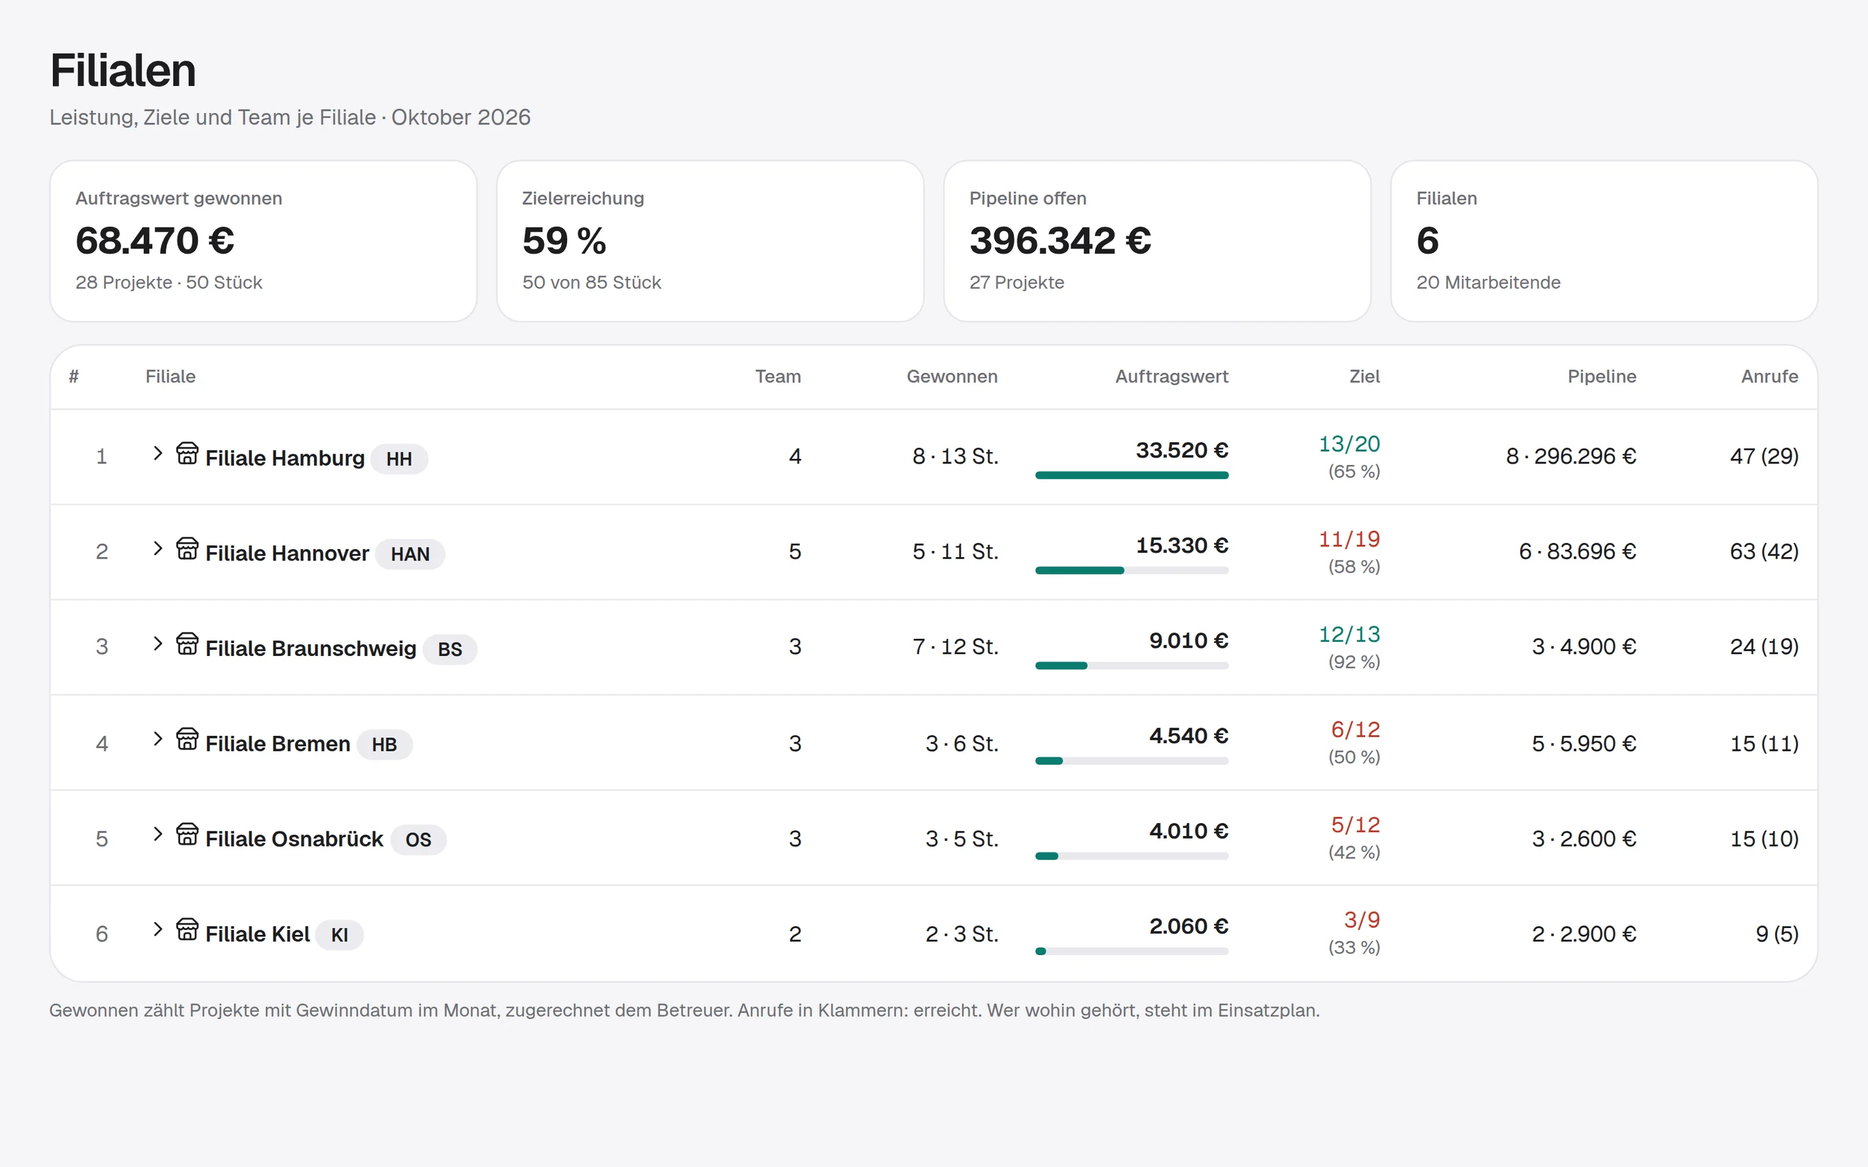The height and width of the screenshot is (1167, 1868).
Task: Click the 33.520 € value
Action: pyautogui.click(x=1181, y=450)
